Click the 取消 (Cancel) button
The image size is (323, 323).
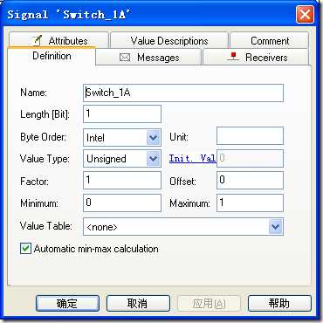click(x=138, y=303)
